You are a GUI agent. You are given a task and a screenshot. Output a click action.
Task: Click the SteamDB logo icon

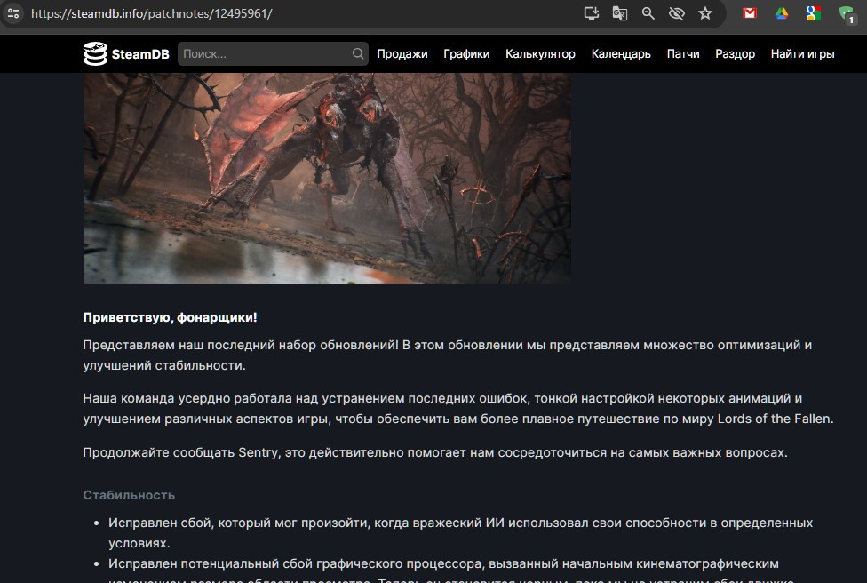point(95,54)
